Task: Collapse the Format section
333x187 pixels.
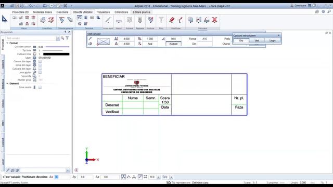Action: click(x=7, y=43)
